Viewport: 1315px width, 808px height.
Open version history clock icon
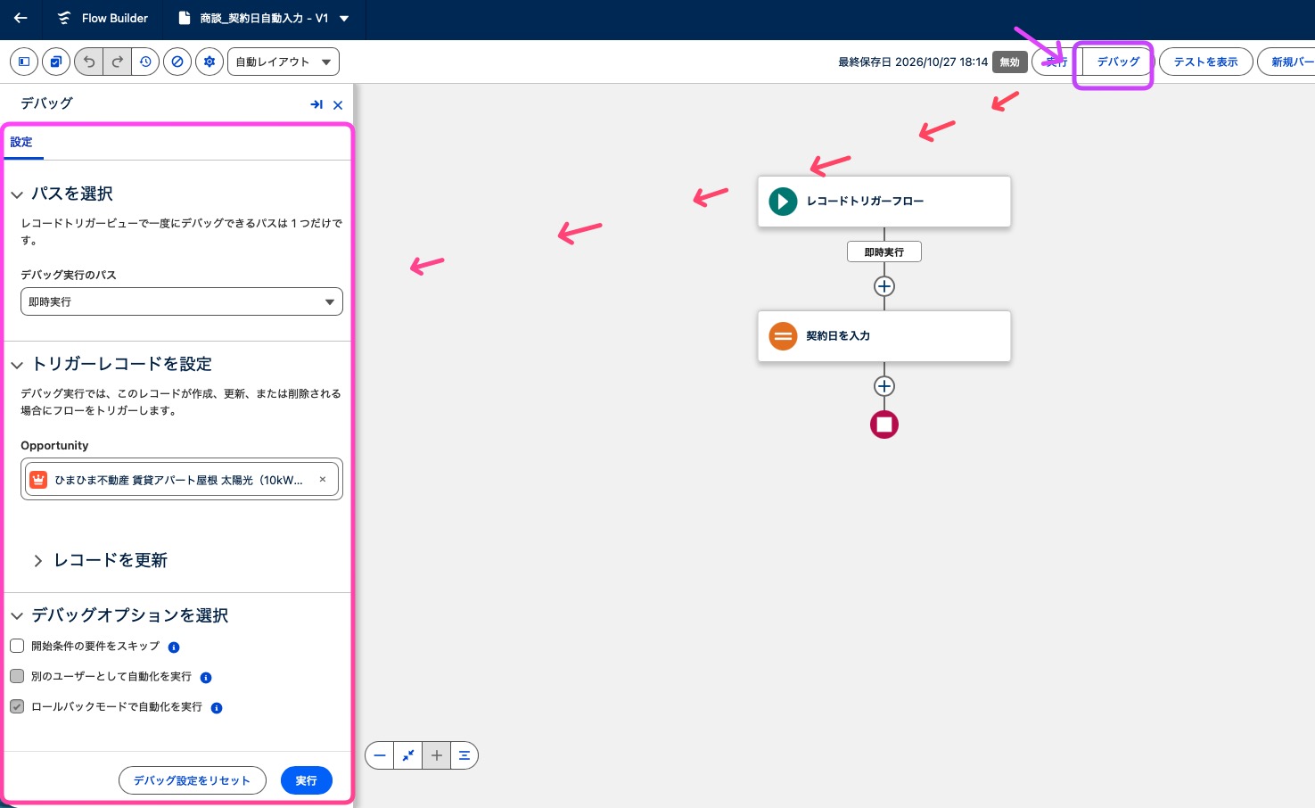click(x=145, y=62)
